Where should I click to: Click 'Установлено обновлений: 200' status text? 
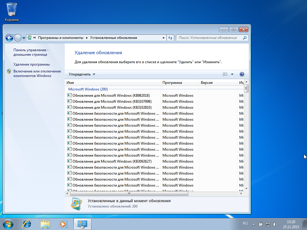113,206
